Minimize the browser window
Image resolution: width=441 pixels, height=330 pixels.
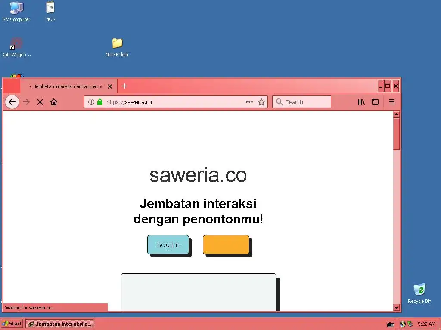[x=381, y=86]
